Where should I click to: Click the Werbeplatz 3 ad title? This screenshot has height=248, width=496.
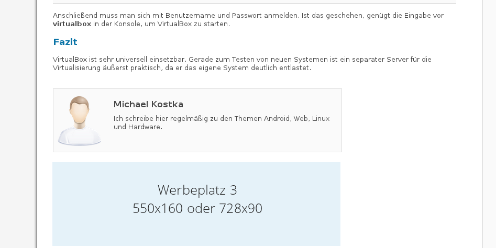point(197,189)
